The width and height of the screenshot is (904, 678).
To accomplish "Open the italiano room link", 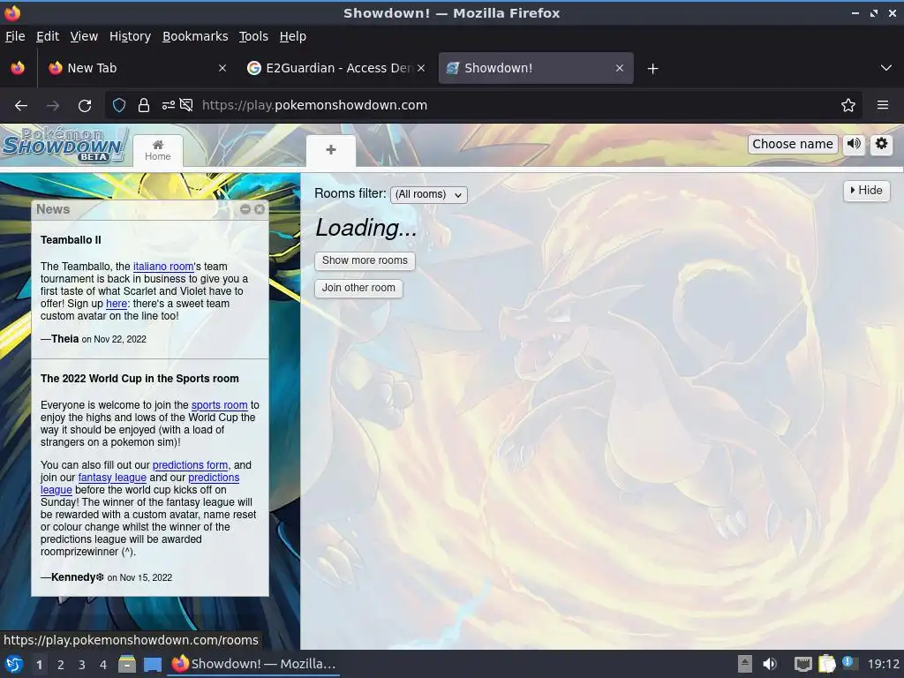I will point(163,267).
